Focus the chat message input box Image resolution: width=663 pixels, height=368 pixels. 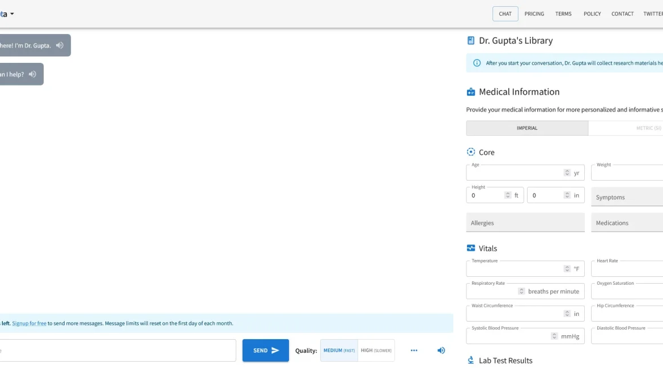point(118,350)
